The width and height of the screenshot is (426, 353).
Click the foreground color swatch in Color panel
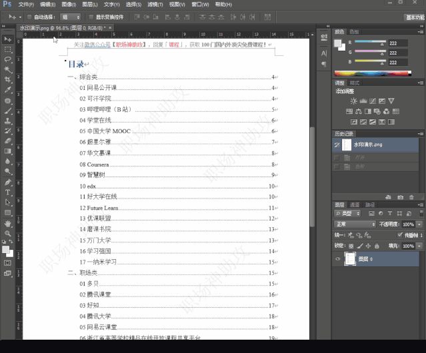(338, 43)
